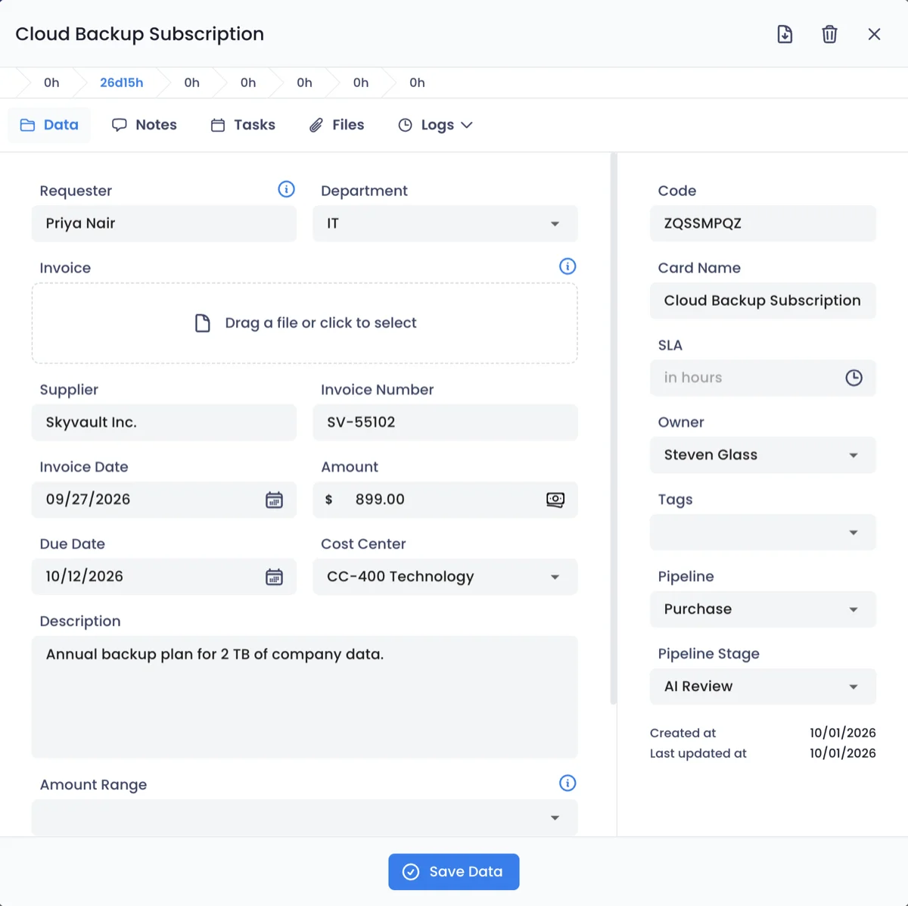
Task: Click the invoice file upload drop area
Action: tap(305, 323)
